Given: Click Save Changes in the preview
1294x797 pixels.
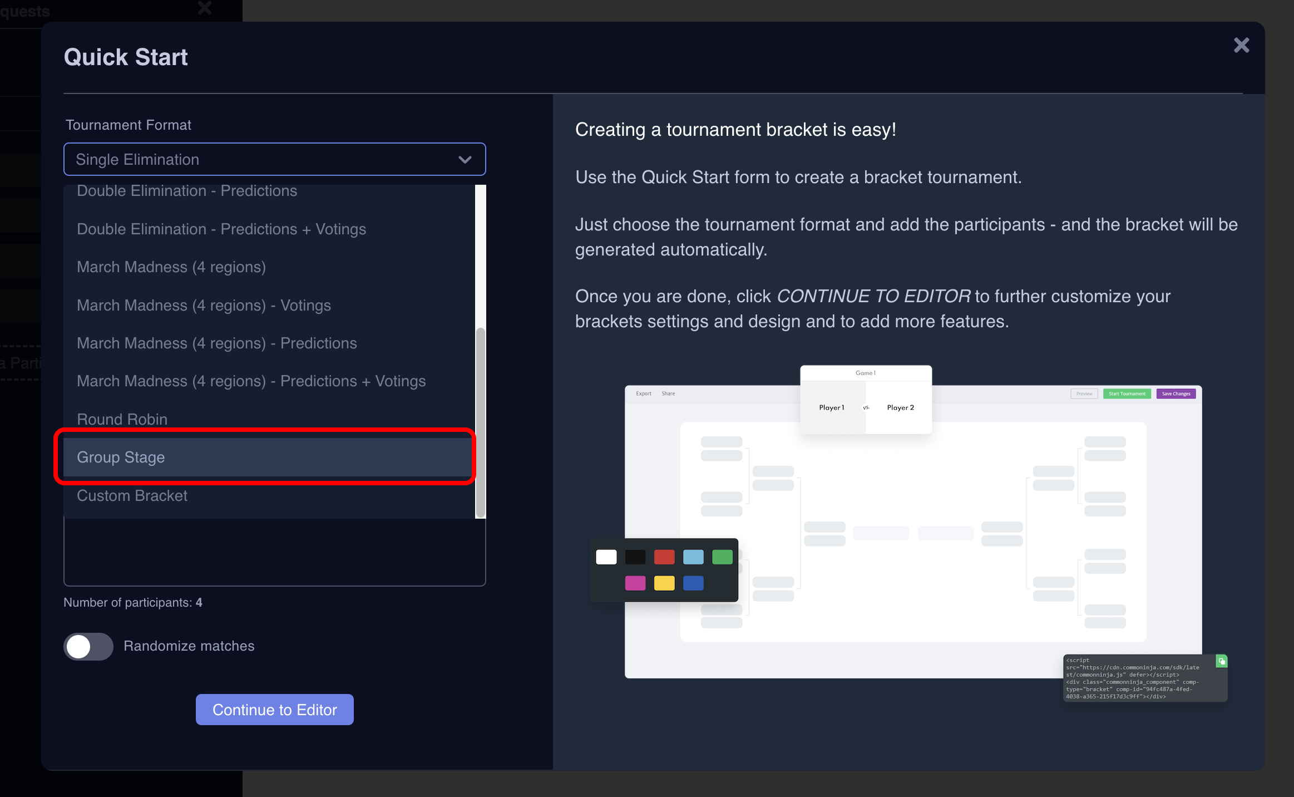Looking at the screenshot, I should [1176, 393].
